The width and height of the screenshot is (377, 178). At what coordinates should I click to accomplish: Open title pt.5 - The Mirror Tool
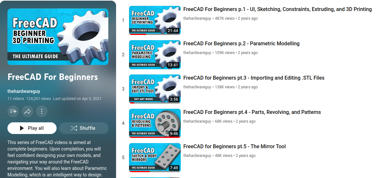pyautogui.click(x=234, y=147)
